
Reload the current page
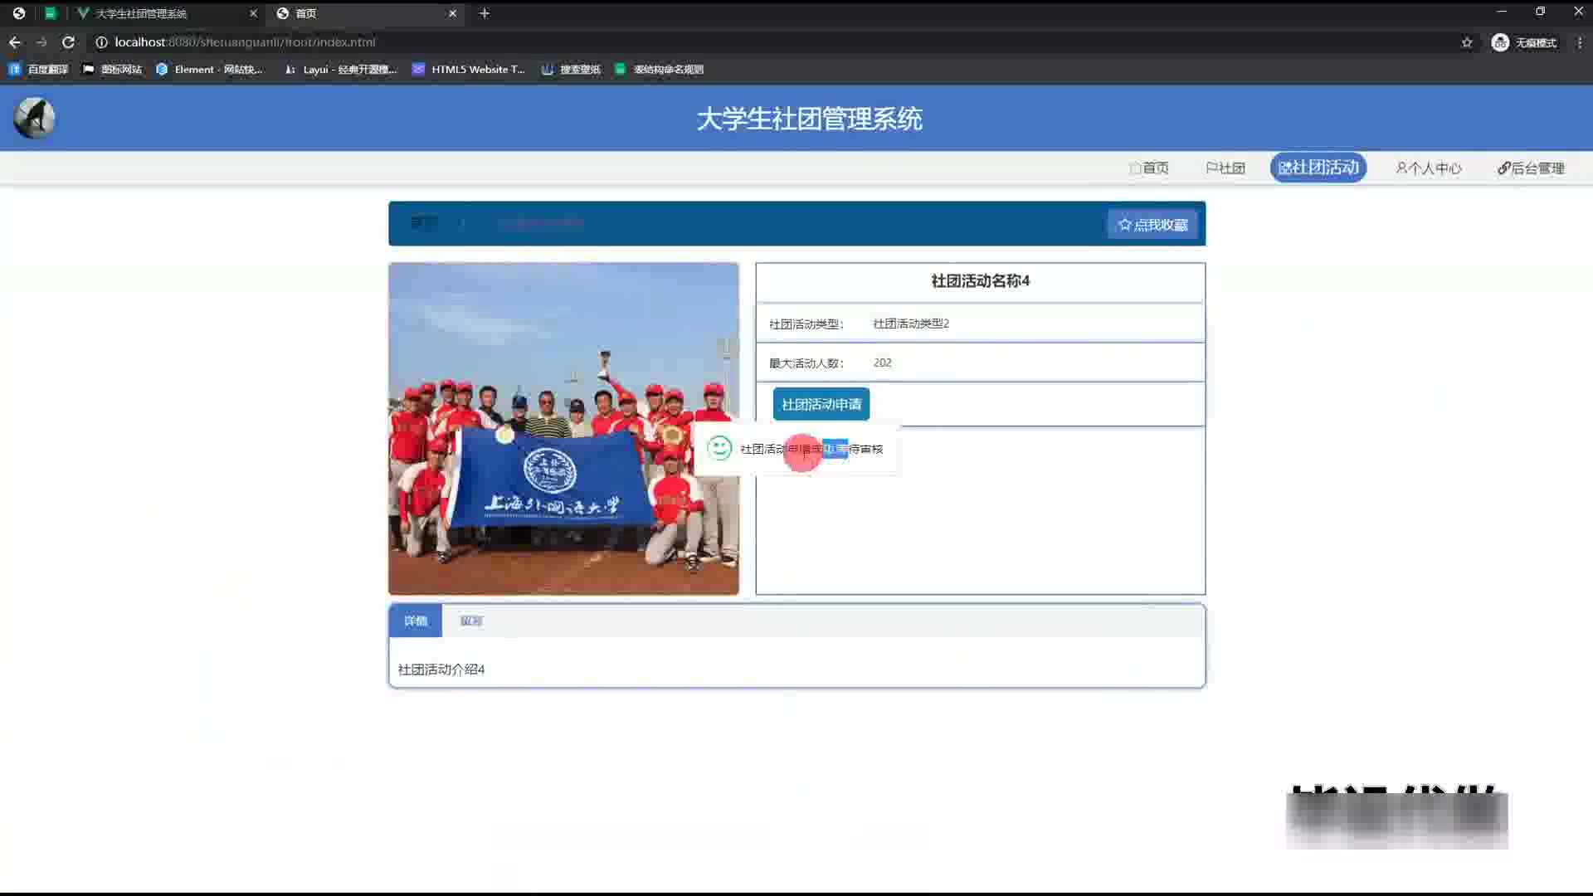pyautogui.click(x=68, y=42)
